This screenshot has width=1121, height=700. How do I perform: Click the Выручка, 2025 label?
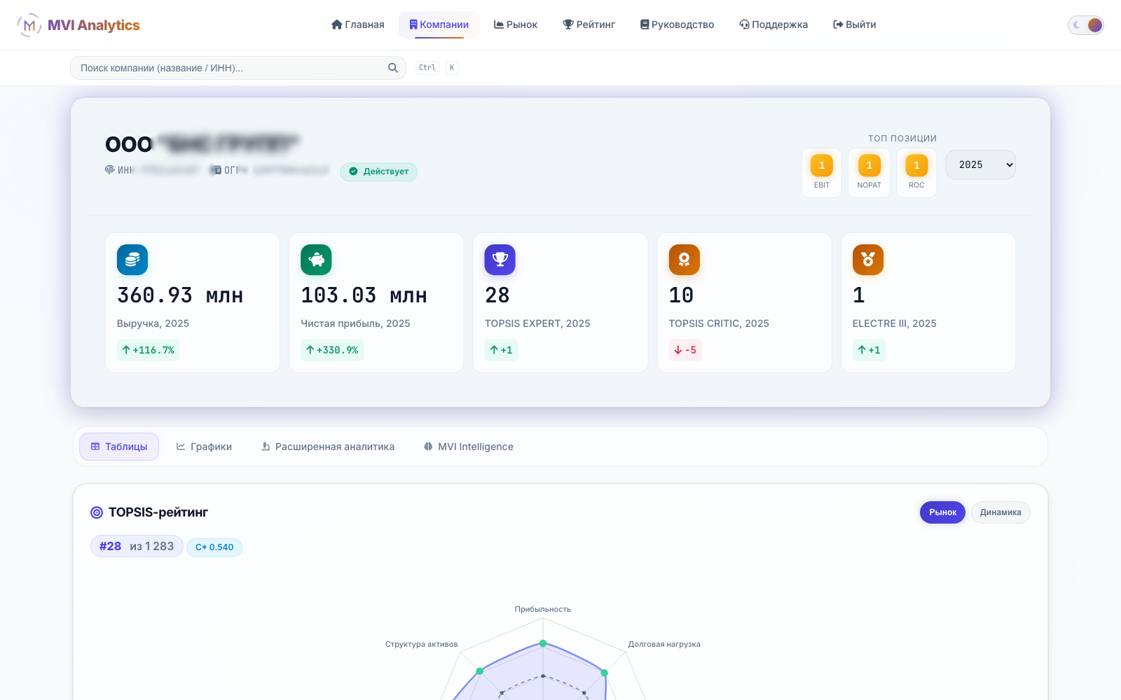[153, 323]
